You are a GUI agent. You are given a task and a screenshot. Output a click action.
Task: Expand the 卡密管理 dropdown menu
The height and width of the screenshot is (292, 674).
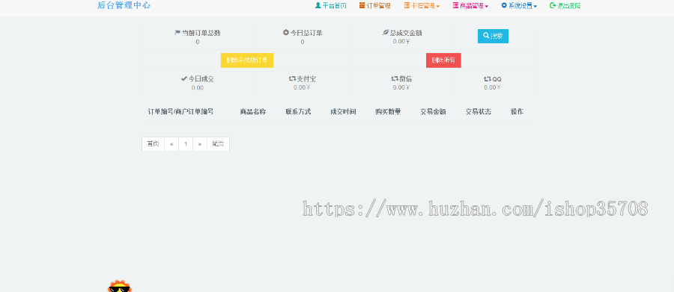coord(422,5)
